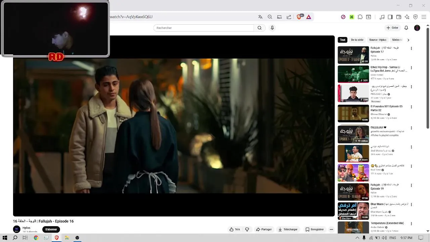Click the install/cast screen icon in address bar
The image size is (430, 242).
pyautogui.click(x=279, y=17)
